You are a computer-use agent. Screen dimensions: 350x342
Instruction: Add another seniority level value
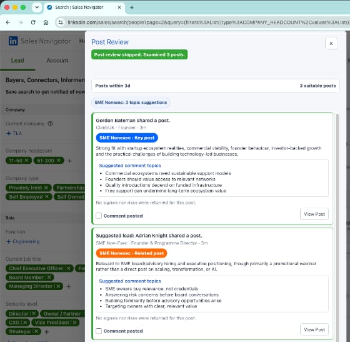47,332
